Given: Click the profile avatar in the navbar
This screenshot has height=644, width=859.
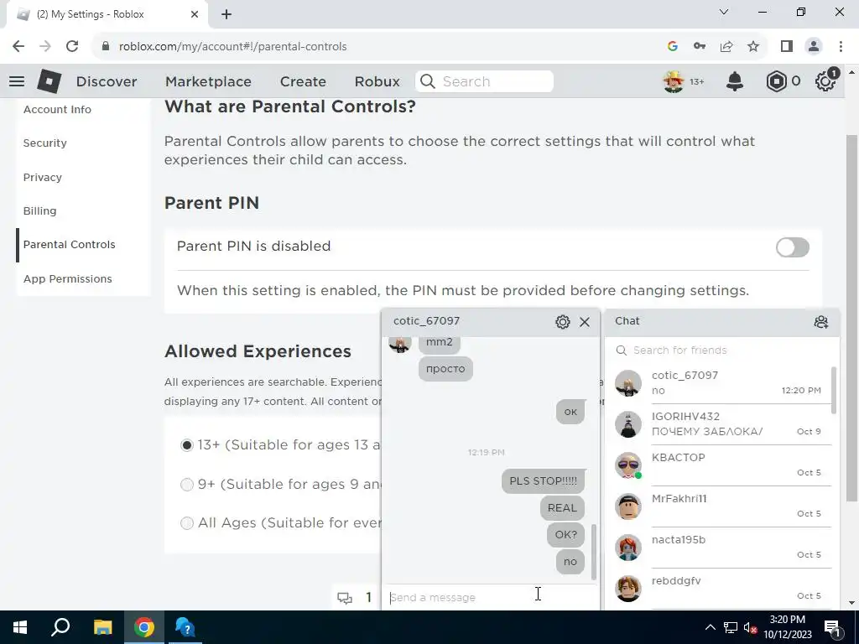Looking at the screenshot, I should pyautogui.click(x=674, y=81).
